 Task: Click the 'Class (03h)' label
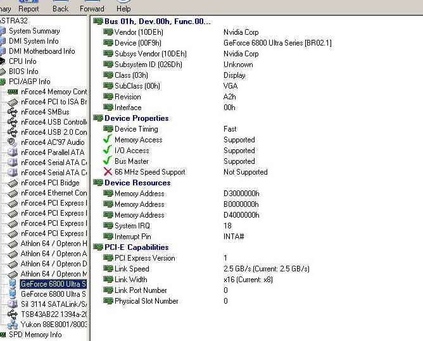pyautogui.click(x=131, y=75)
